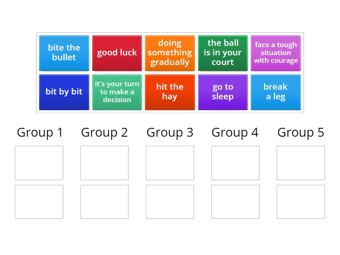Click the upper empty box under Group 1

point(39,163)
